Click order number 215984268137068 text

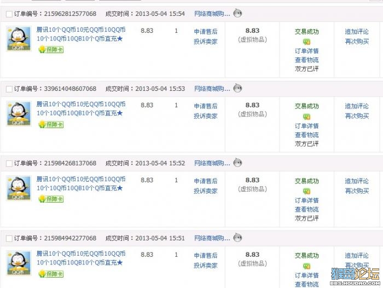click(x=70, y=163)
